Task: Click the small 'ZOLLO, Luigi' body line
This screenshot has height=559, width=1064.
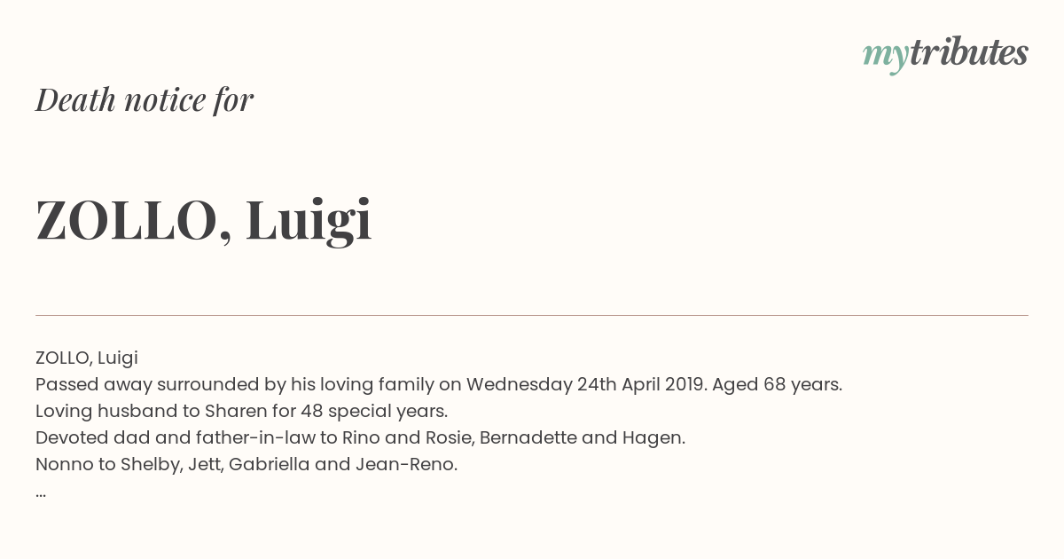Action: pos(87,358)
